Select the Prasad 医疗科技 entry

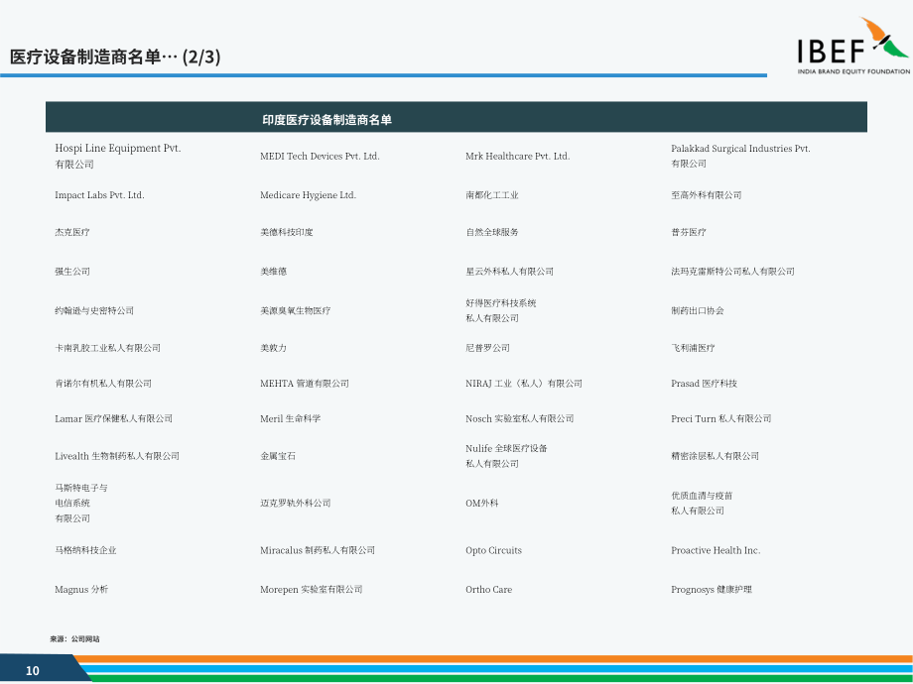704,384
